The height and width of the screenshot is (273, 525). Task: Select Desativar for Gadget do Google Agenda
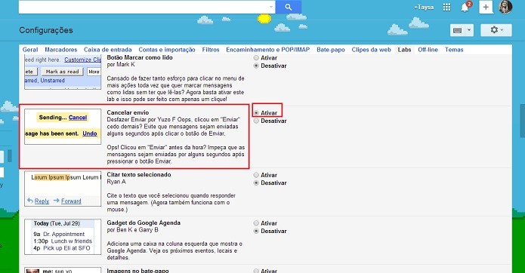(256, 232)
